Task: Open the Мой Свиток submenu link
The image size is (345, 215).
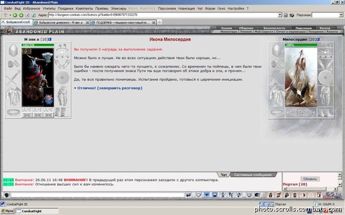Action: [x=263, y=32]
